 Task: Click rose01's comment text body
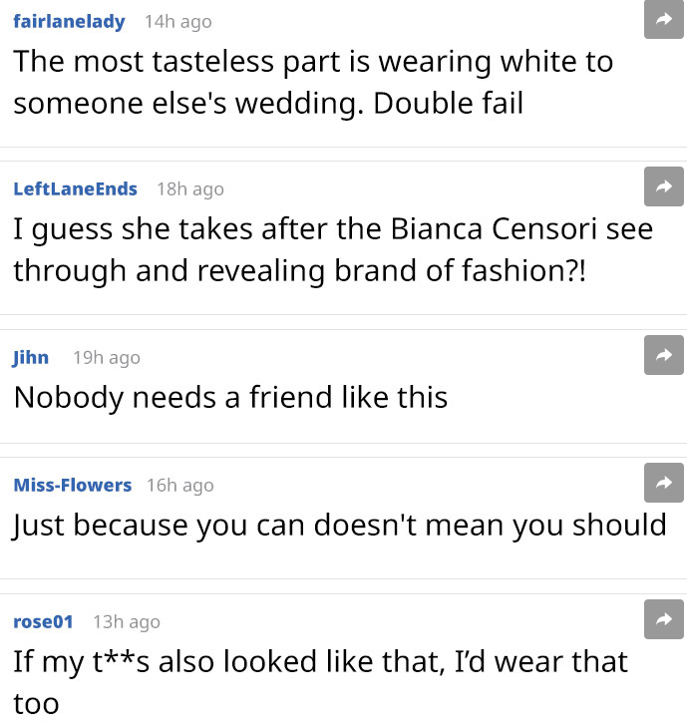click(319, 661)
